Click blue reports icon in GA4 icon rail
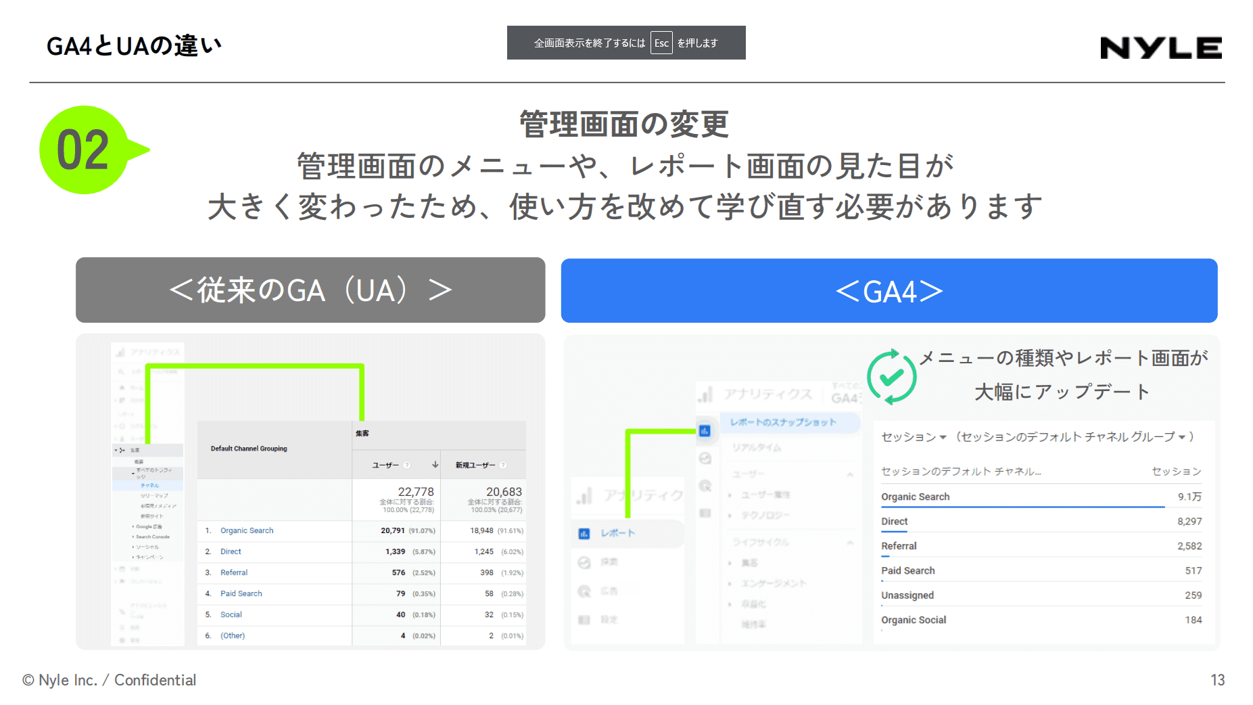The height and width of the screenshot is (705, 1253). coord(705,431)
